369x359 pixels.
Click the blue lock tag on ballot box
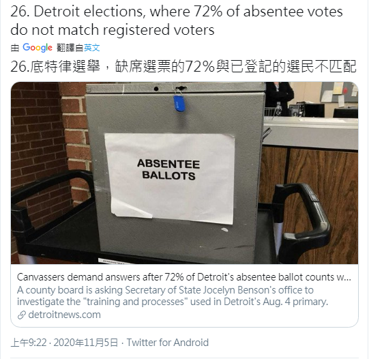click(x=179, y=103)
